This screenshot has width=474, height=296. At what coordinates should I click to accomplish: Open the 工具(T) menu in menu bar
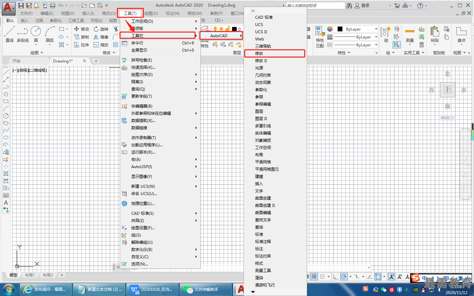coord(130,13)
